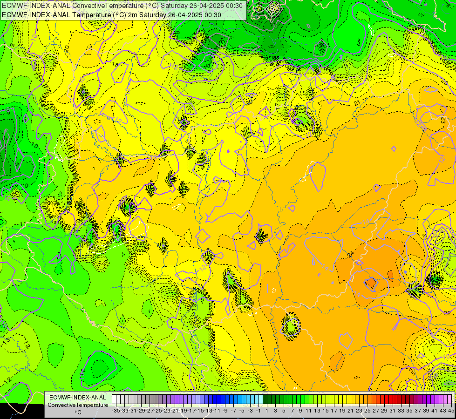Click the '19' contour label at lower right

[431, 341]
